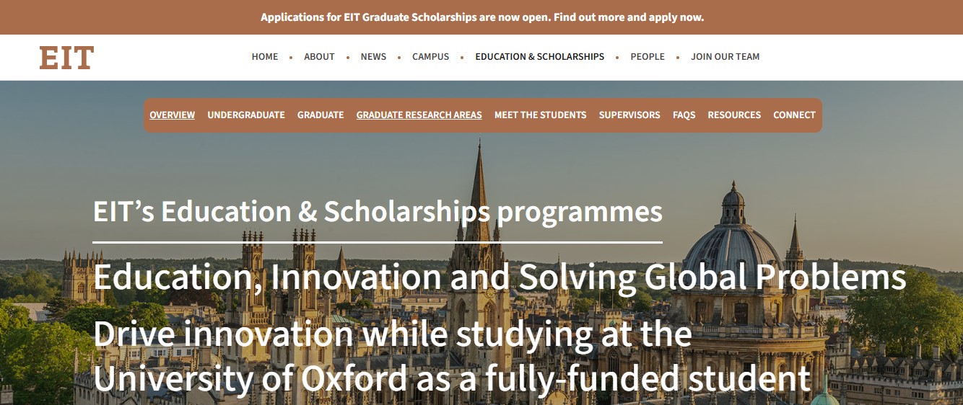Open the Undergraduate section
Screen dimensions: 963x405
(x=246, y=115)
